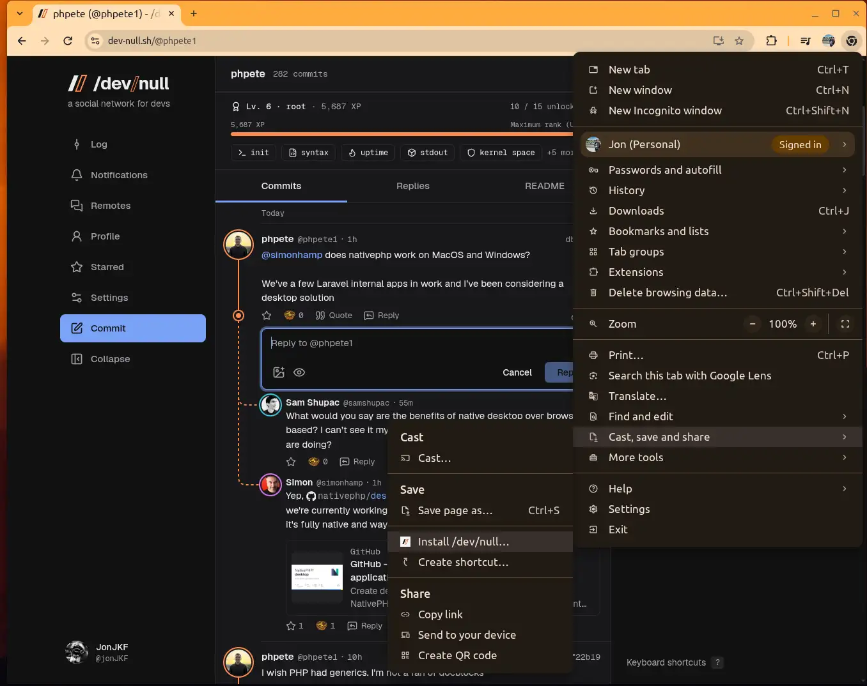Decrease zoom with the minus button
The image size is (867, 686).
click(753, 324)
